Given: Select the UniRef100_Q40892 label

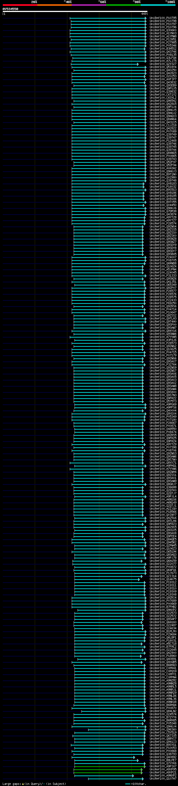Looking at the screenshot, I should pos(163,757).
